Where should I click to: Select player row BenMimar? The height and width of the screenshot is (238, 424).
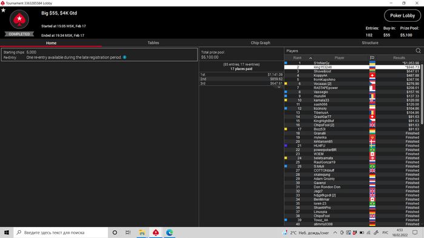353,199
